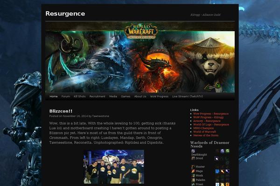
Task: Click the Deathknight class icon
Action: (x=193, y=151)
